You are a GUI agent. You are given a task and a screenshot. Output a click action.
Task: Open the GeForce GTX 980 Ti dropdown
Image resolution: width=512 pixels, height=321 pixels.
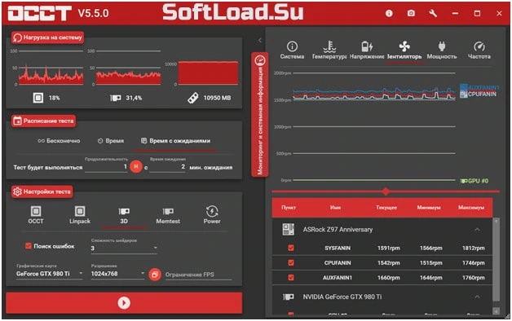[x=50, y=274]
